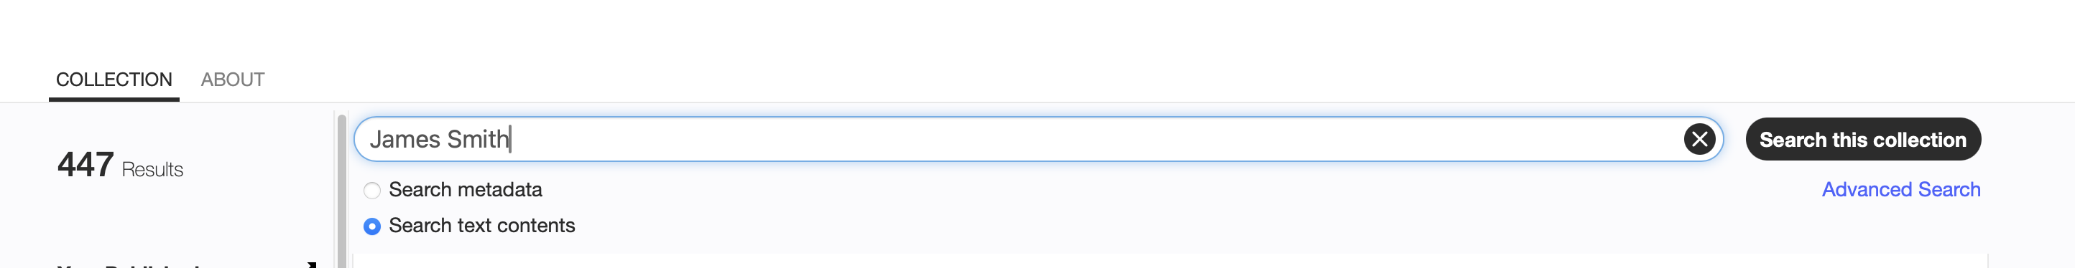The image size is (2075, 268).
Task: Click the word Results beside 447
Action: [x=152, y=169]
